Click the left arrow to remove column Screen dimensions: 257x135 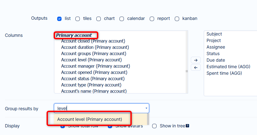(x=196, y=67)
